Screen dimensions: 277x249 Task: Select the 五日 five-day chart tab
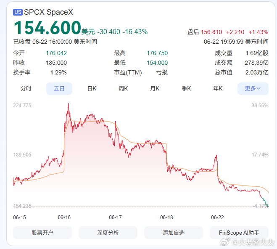tap(59, 88)
